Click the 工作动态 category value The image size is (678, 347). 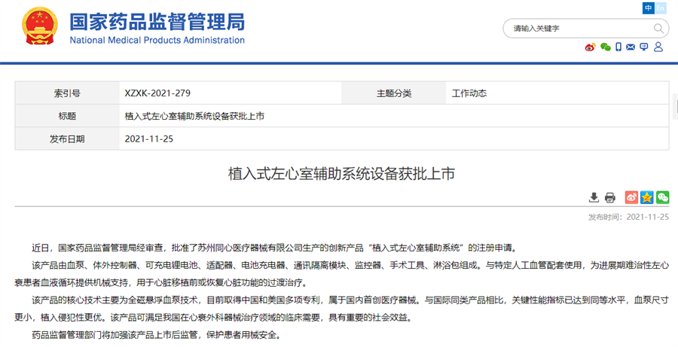click(469, 93)
